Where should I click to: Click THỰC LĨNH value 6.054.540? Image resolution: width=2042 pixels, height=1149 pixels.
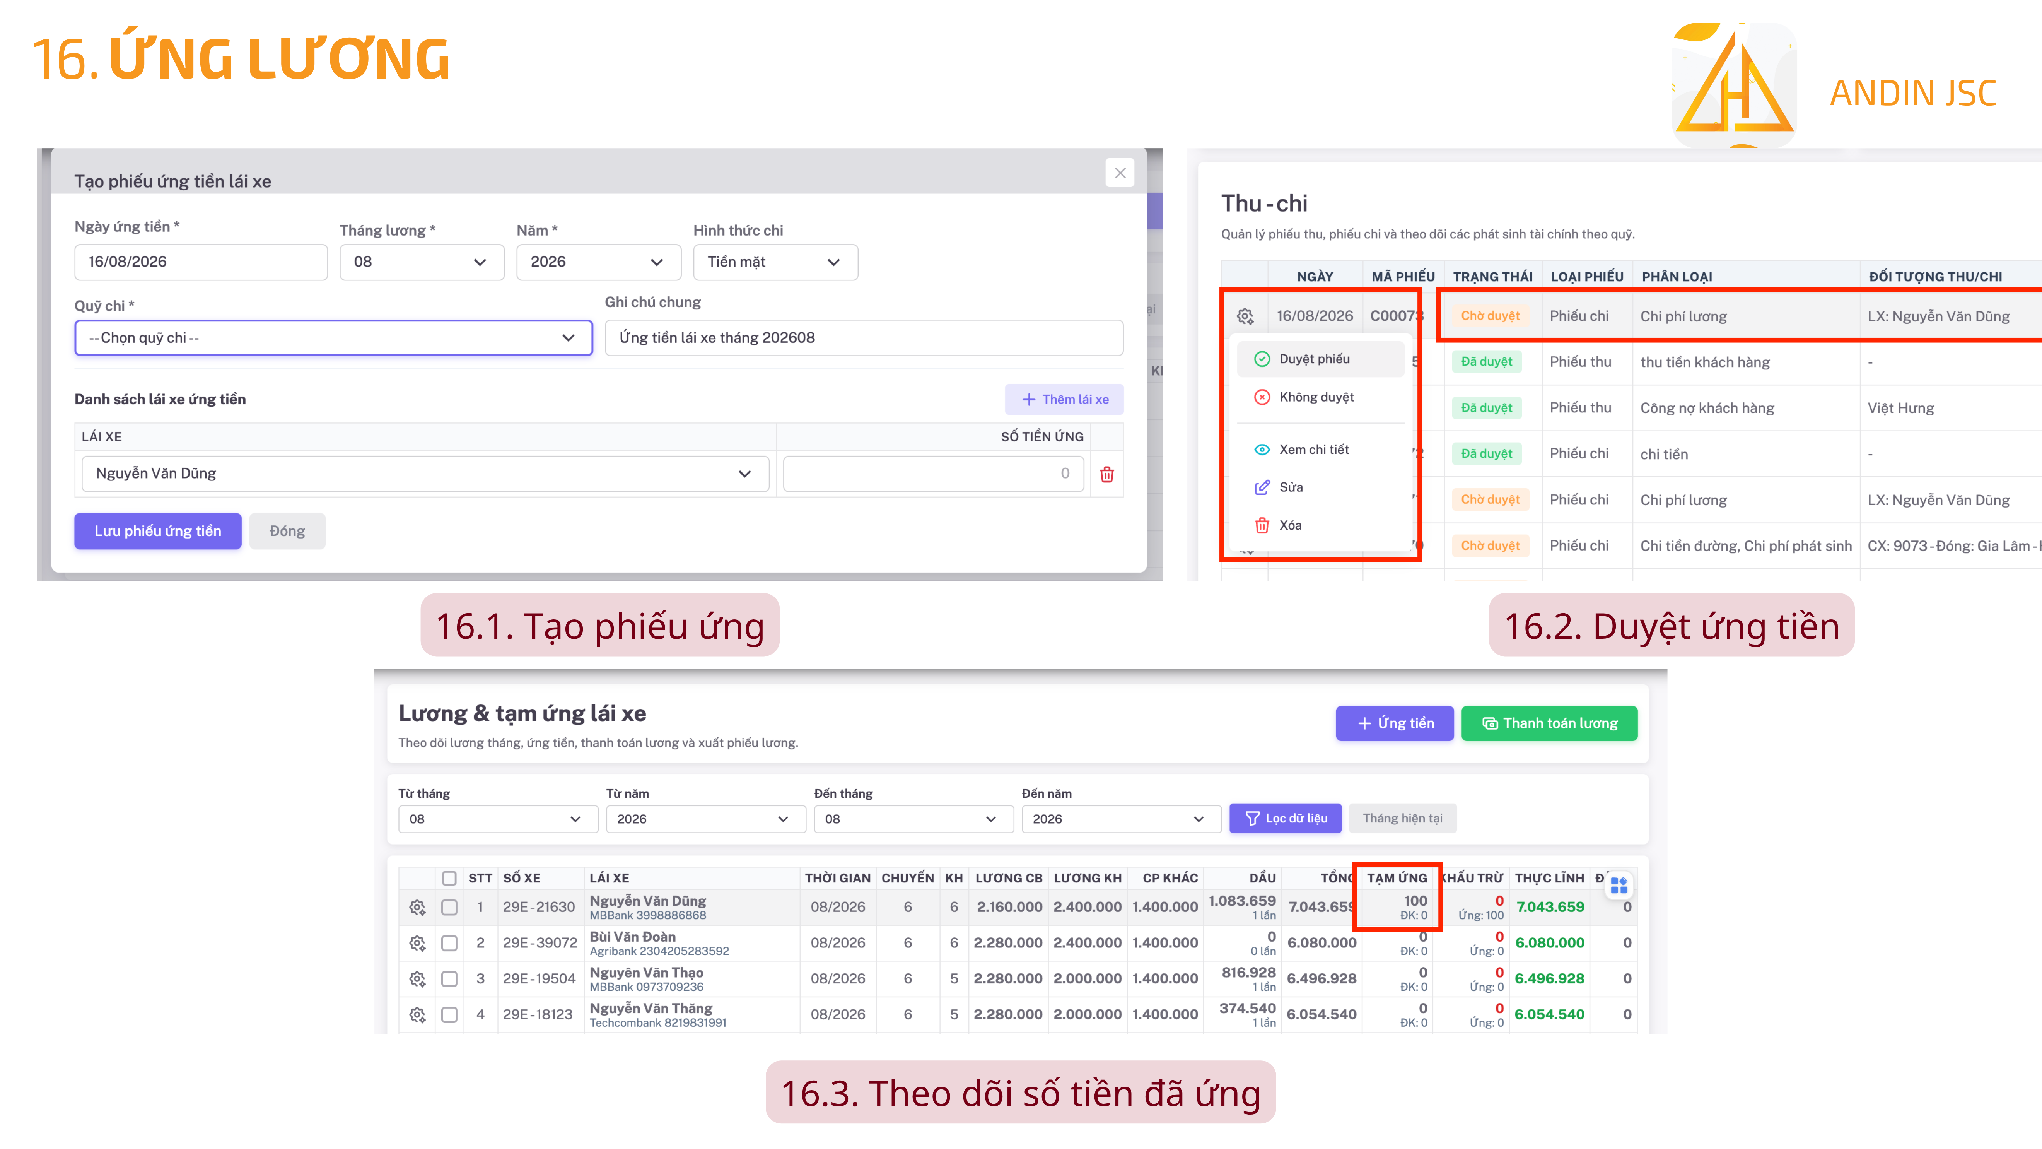[x=1550, y=1014]
